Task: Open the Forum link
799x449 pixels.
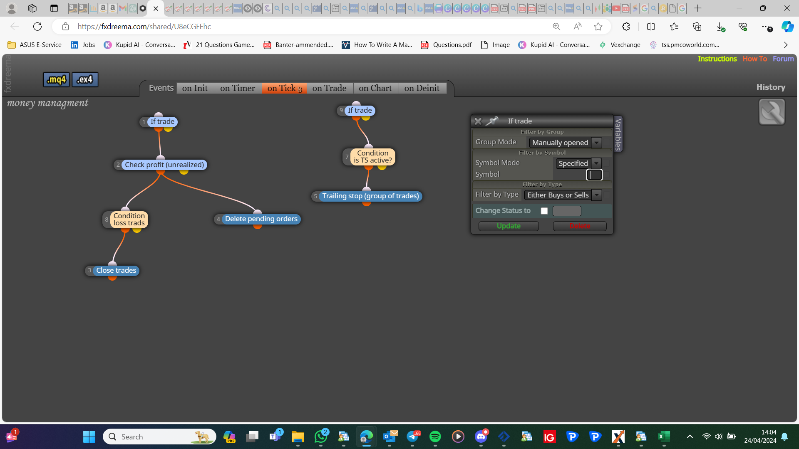Action: [x=783, y=59]
